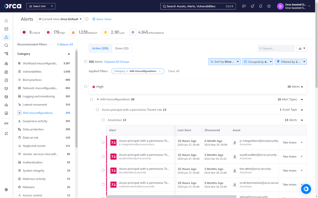Collapse the 10 Alert Types group

coord(302,99)
